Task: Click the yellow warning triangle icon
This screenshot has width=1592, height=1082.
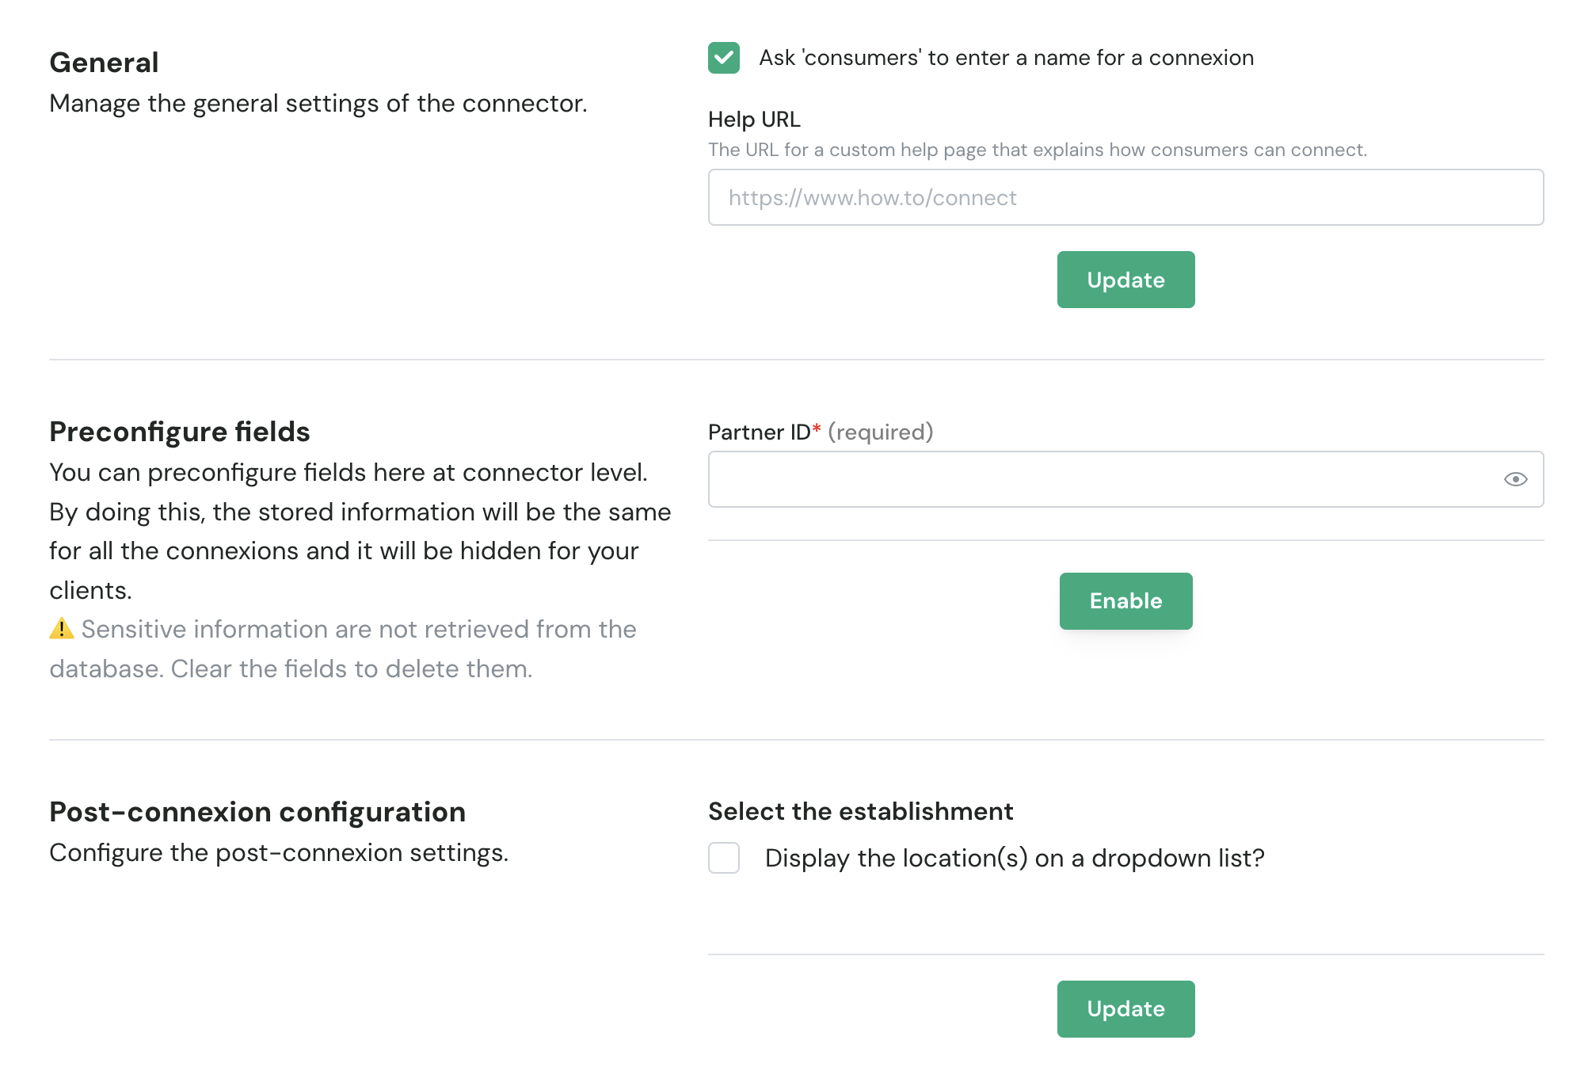Action: point(62,629)
